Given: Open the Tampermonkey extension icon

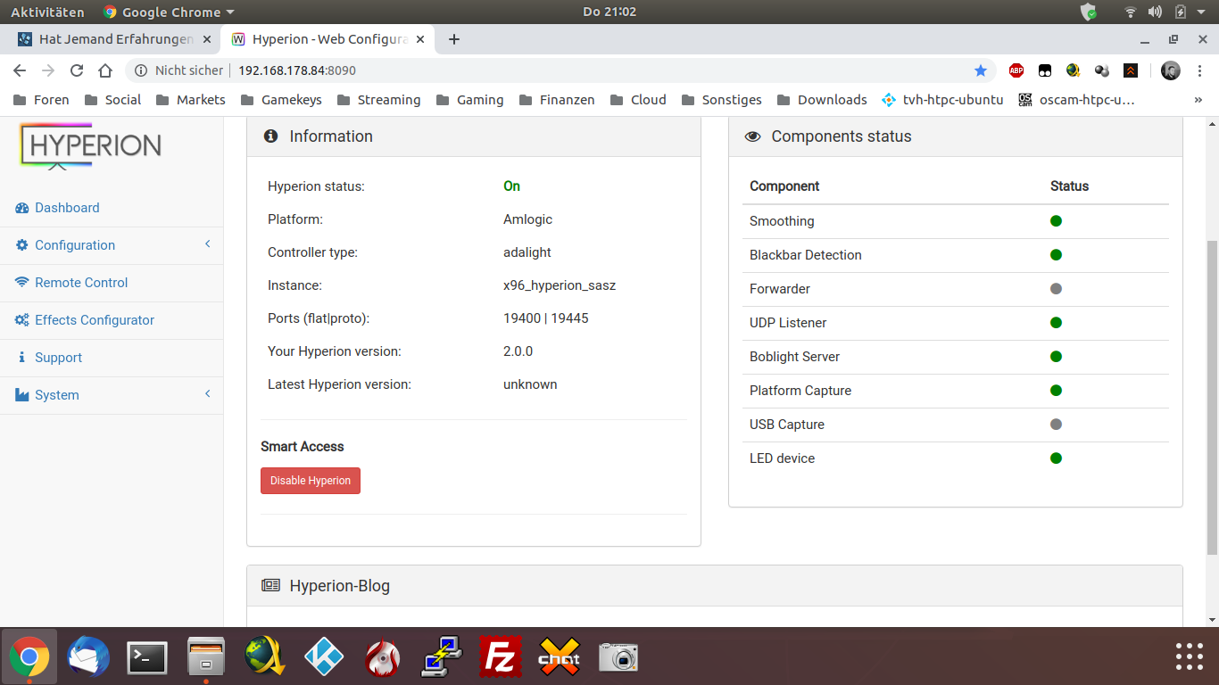Looking at the screenshot, I should tap(1045, 70).
